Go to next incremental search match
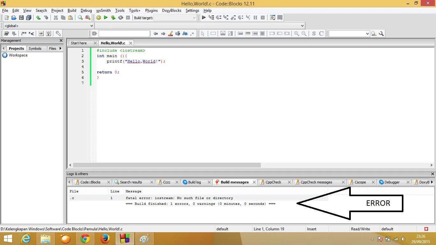This screenshot has width=436, height=245. 163,33
